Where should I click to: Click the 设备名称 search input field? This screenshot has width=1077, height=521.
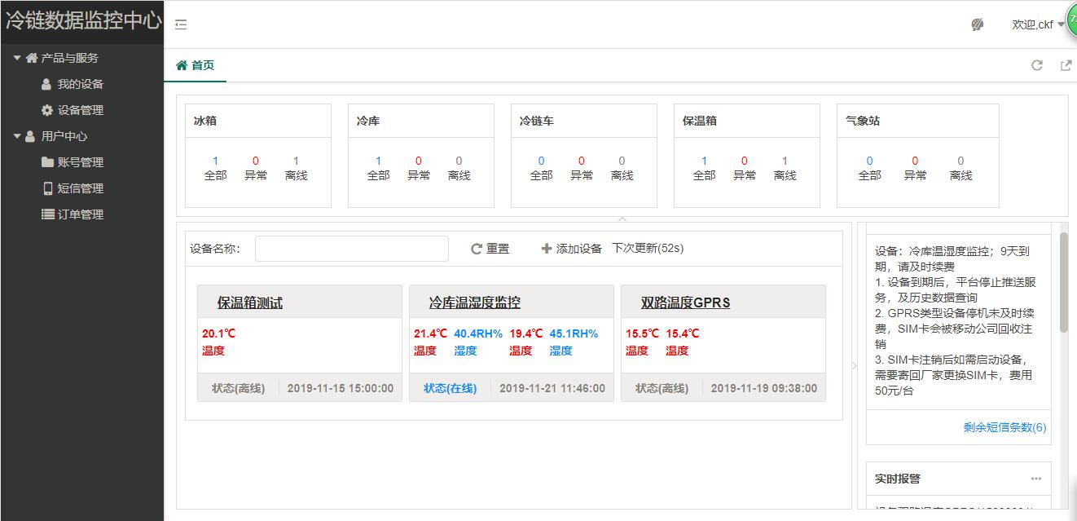click(351, 249)
